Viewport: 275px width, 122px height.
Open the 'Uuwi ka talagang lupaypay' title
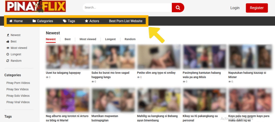63,73
